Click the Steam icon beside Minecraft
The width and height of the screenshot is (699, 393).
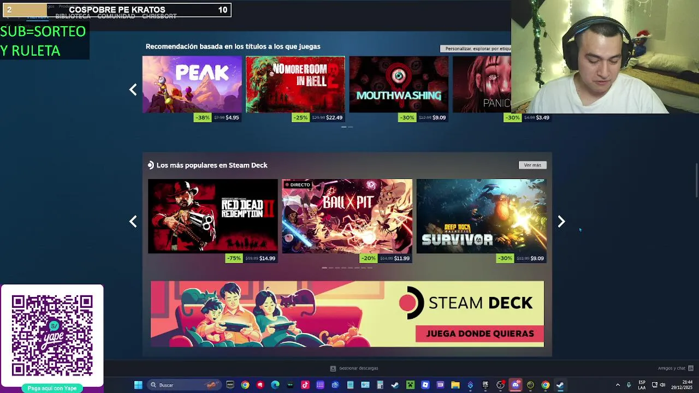coord(395,385)
